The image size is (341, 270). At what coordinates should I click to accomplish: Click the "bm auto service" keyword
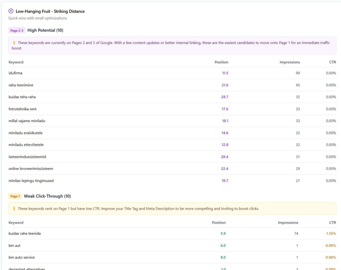(x=22, y=258)
